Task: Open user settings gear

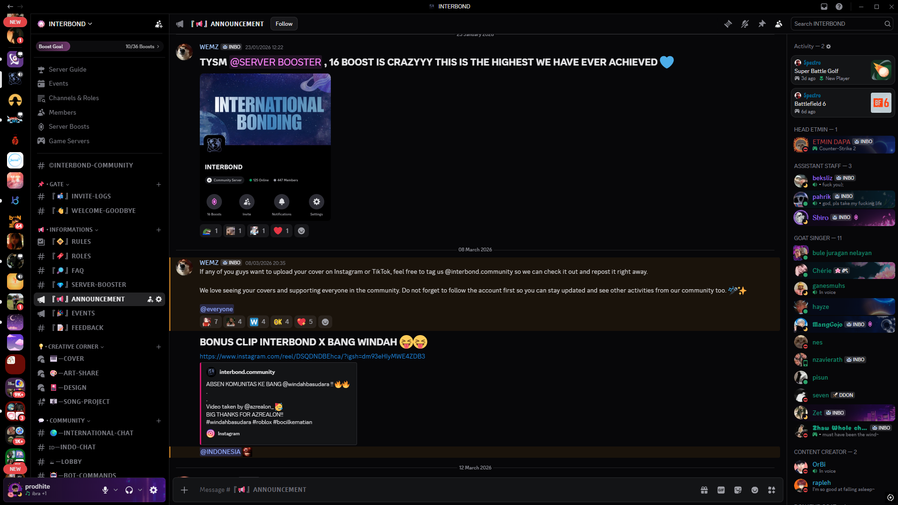Action: point(153,490)
